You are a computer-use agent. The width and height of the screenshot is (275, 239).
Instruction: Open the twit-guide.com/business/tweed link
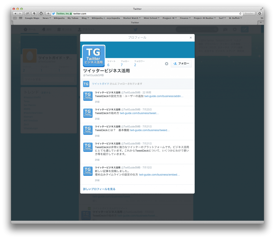pyautogui.click(x=150, y=130)
